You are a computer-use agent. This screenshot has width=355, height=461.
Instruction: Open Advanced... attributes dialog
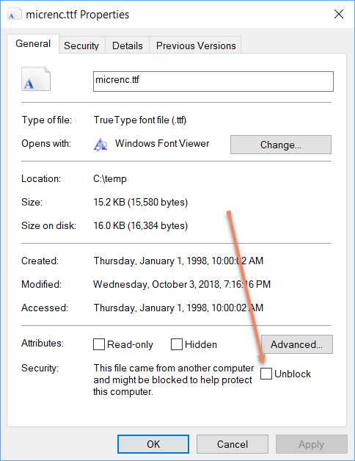297,344
